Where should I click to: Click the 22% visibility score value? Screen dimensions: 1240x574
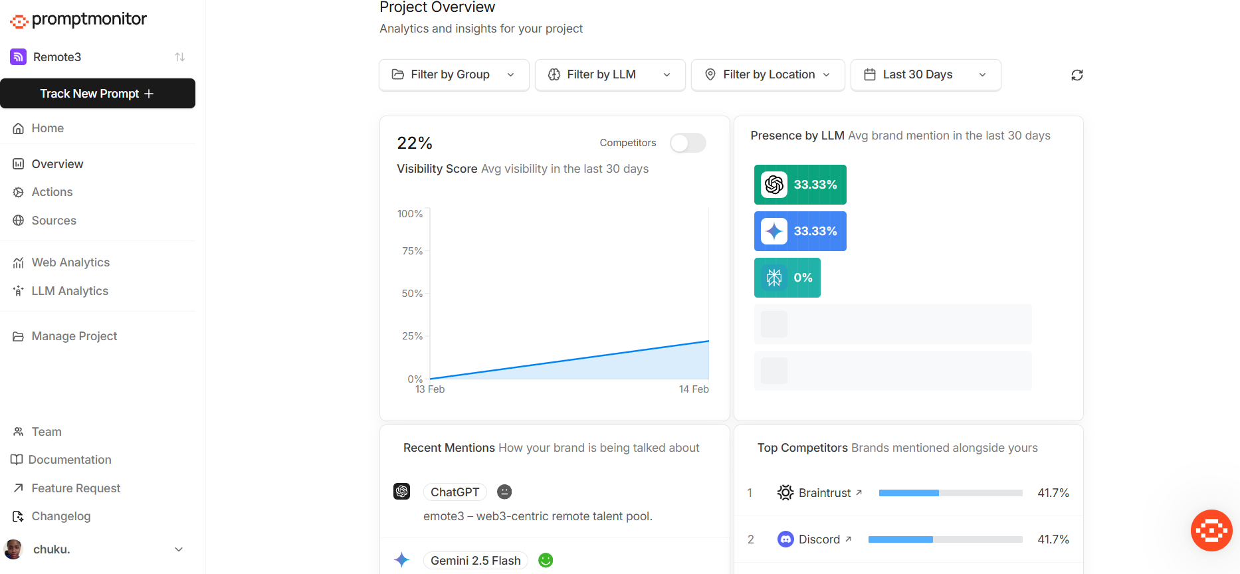415,143
